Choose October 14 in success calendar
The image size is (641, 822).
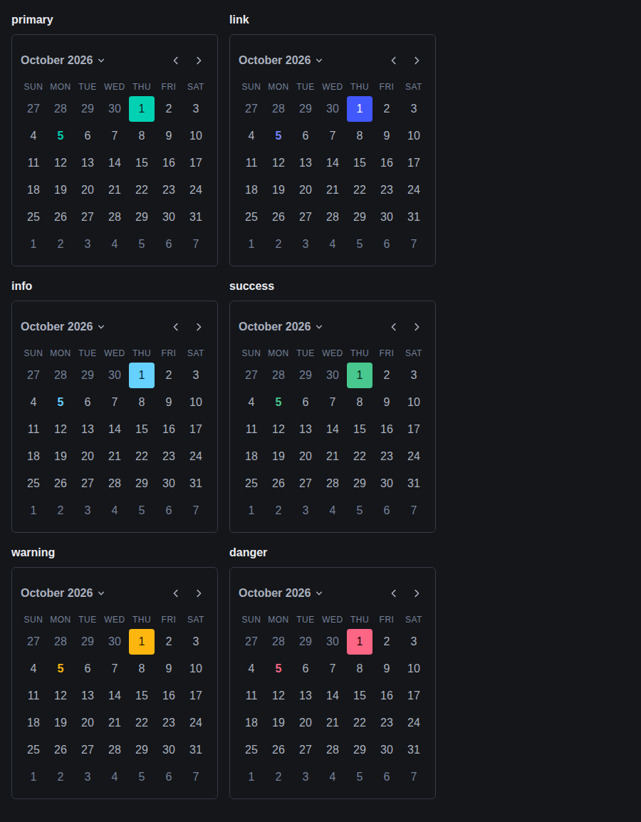pos(333,429)
